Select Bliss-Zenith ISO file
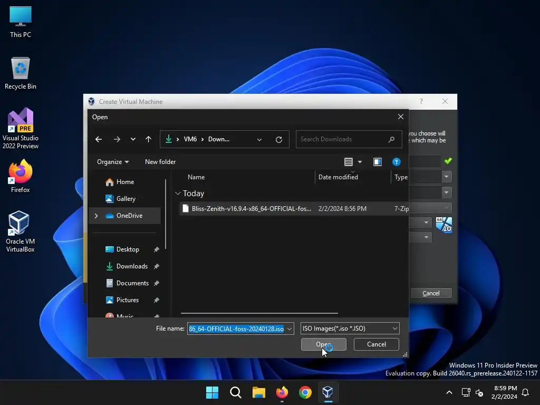Screen dimensions: 540x405 tap(294, 209)
